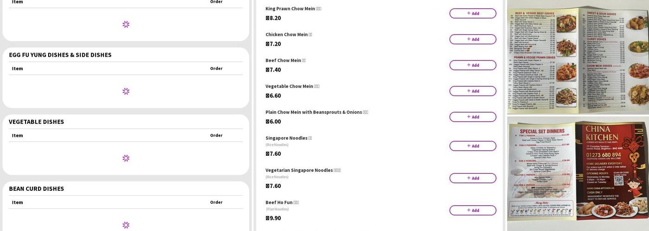Click allergen icons next to Beef Ho Fun
This screenshot has width=649, height=231.
point(296,203)
